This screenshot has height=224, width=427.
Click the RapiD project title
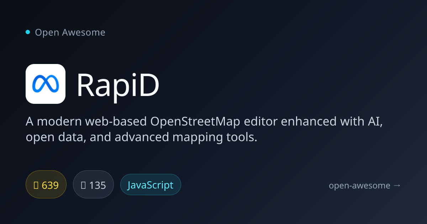(118, 86)
